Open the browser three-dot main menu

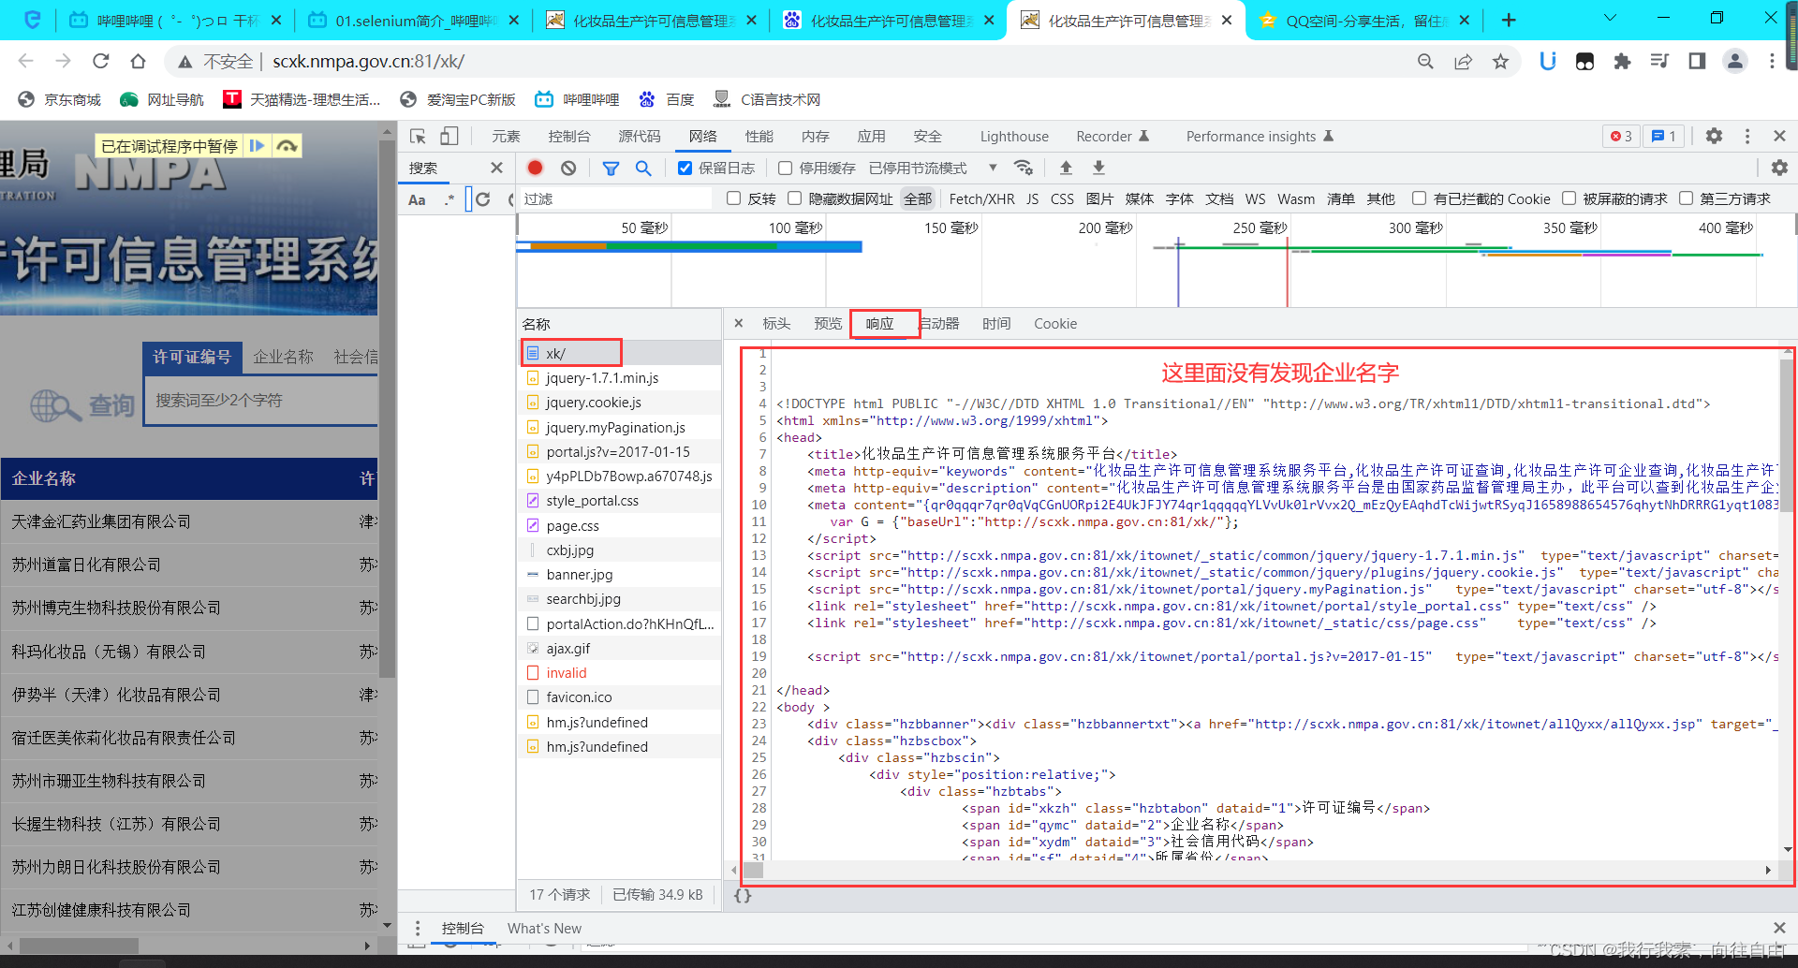tap(1772, 61)
